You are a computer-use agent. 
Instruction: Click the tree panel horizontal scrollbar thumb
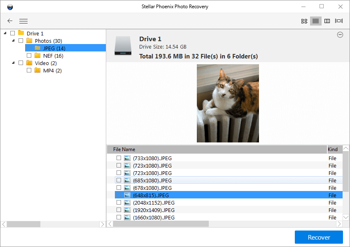point(23,224)
